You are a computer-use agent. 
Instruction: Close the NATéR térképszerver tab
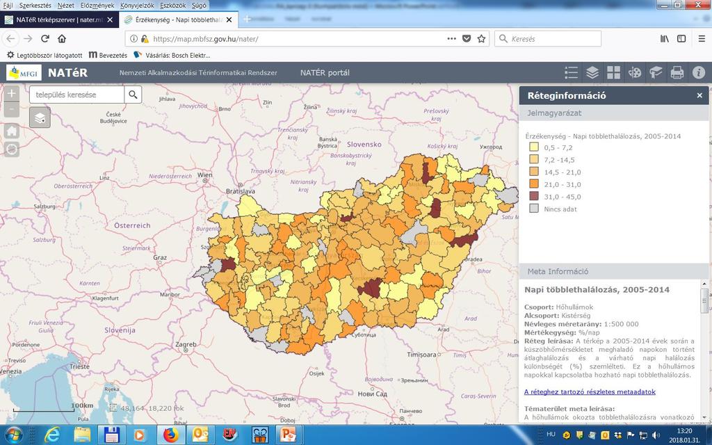click(110, 20)
